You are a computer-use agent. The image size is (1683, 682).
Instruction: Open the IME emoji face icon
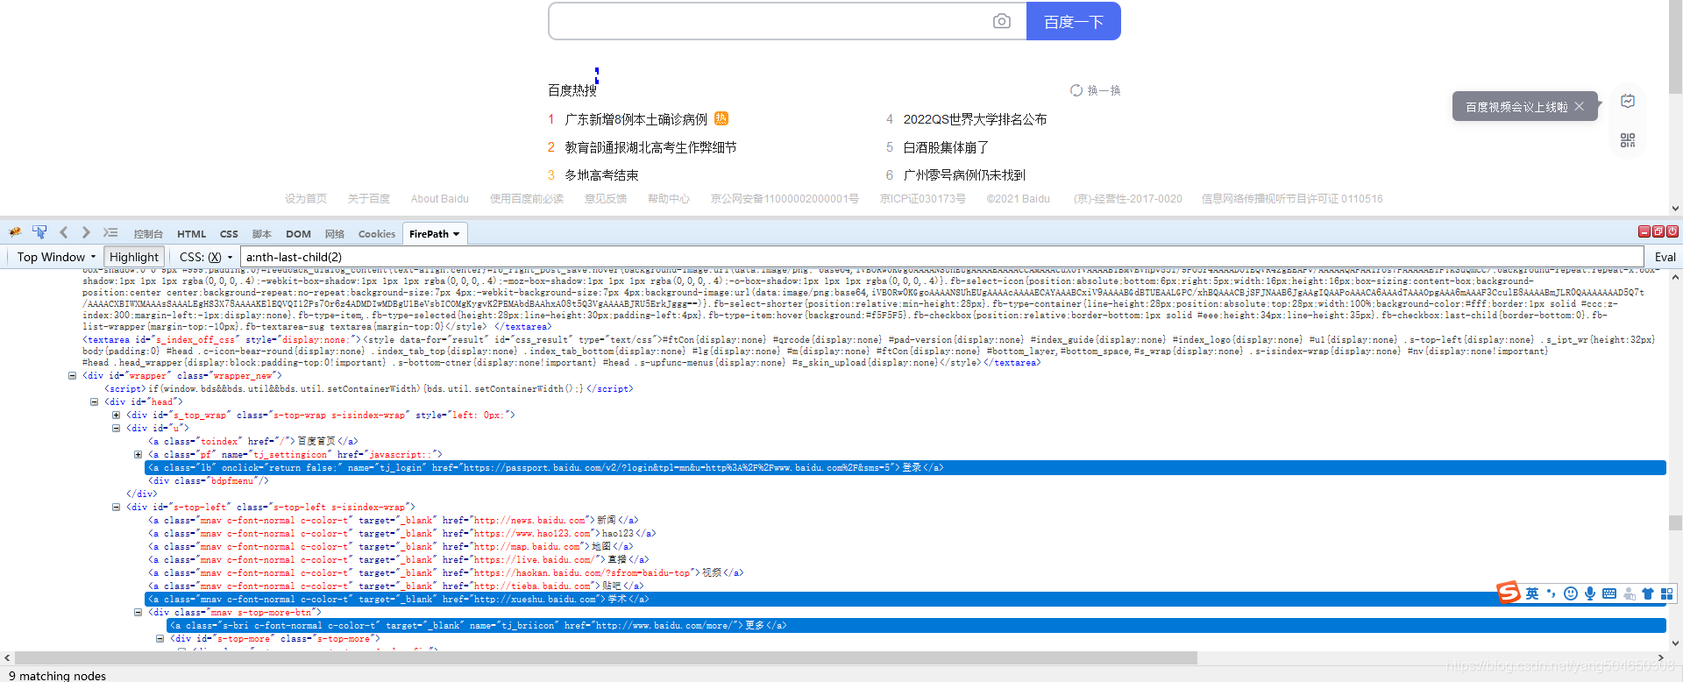(x=1571, y=593)
